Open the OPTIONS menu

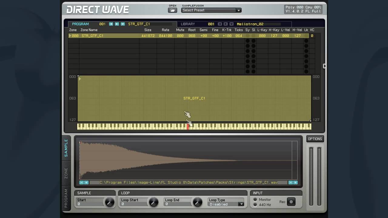315,139
